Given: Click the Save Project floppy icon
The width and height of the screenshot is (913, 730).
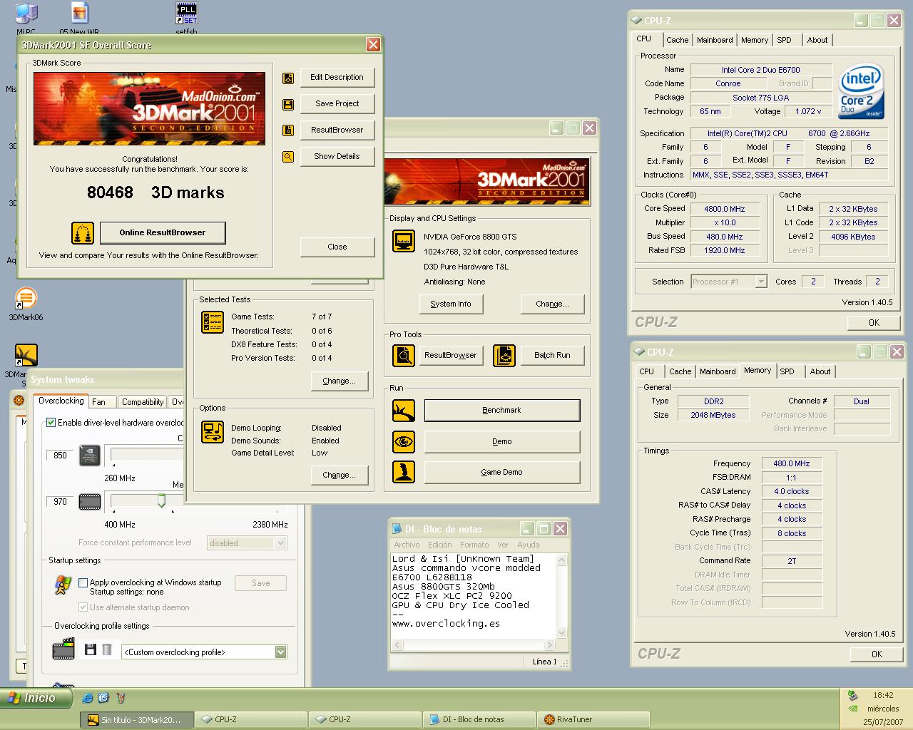Looking at the screenshot, I should (288, 105).
